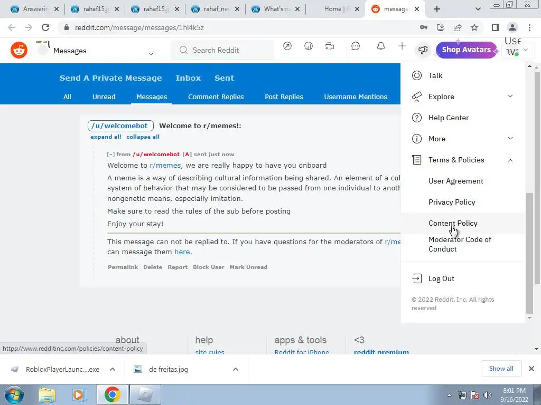The height and width of the screenshot is (405, 541).
Task: Click Permalink under the message
Action: pos(123,267)
